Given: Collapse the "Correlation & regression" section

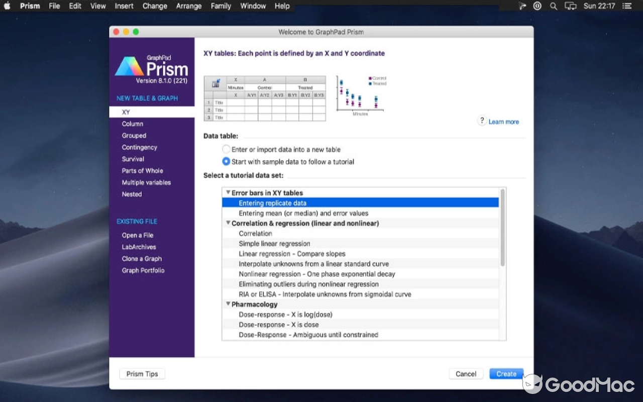Looking at the screenshot, I should click(228, 223).
